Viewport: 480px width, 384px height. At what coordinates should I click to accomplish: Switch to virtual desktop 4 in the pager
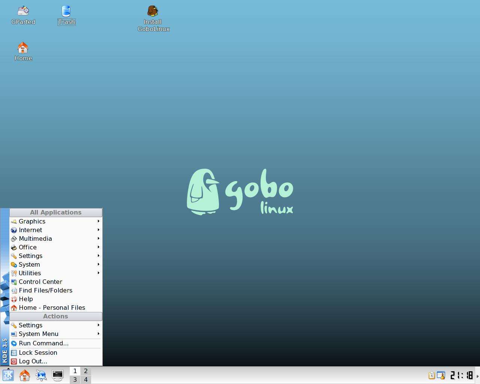(x=86, y=379)
